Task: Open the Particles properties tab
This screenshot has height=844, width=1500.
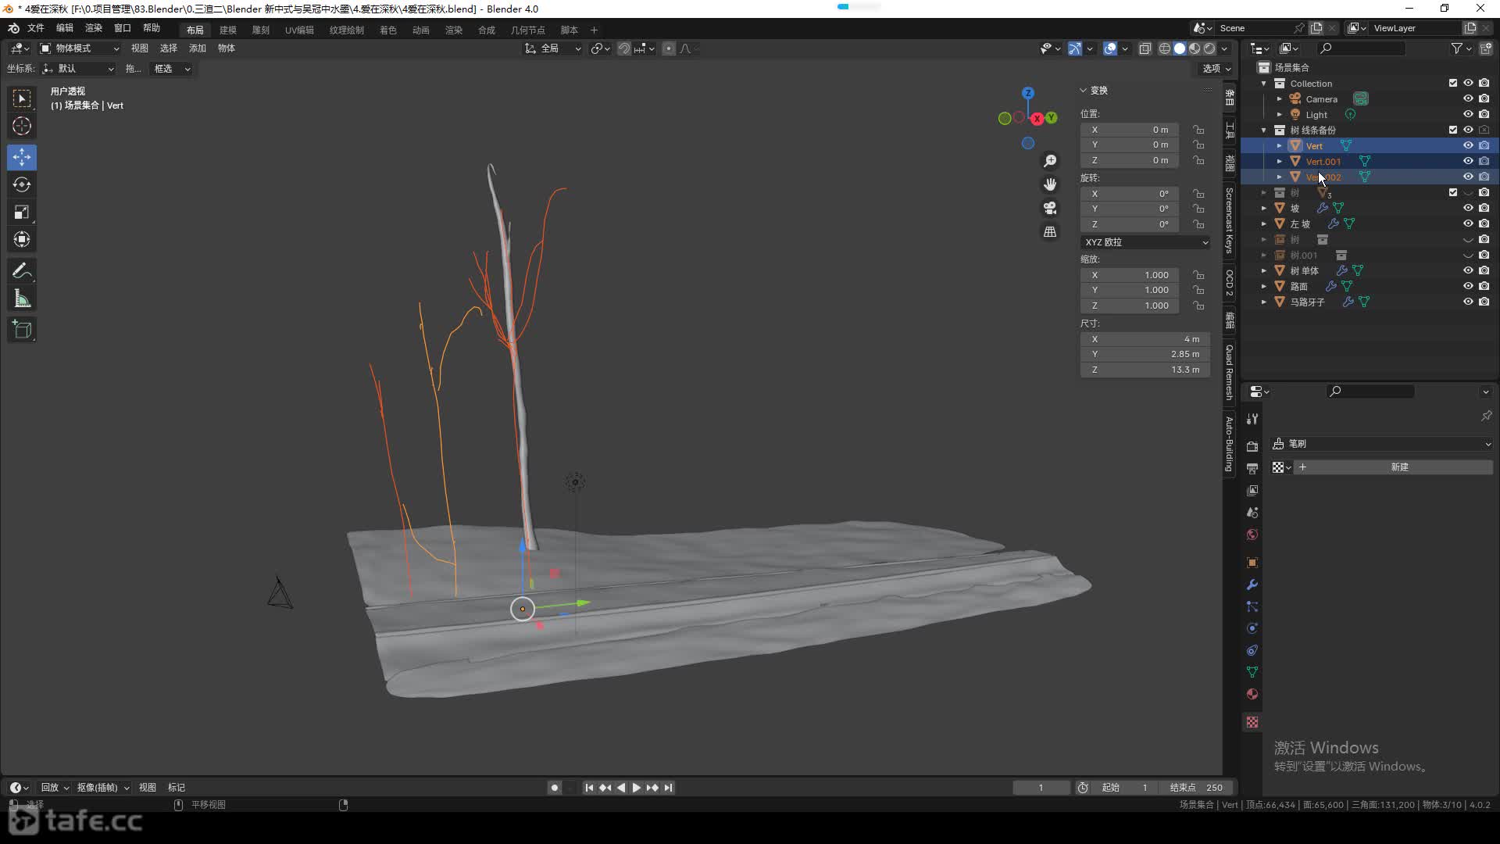Action: 1252,606
